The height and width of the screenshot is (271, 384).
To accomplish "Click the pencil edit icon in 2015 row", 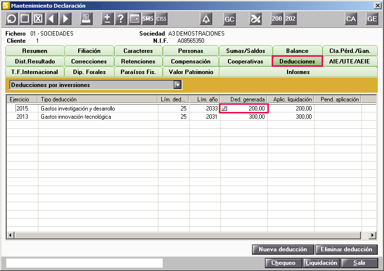I will 224,109.
